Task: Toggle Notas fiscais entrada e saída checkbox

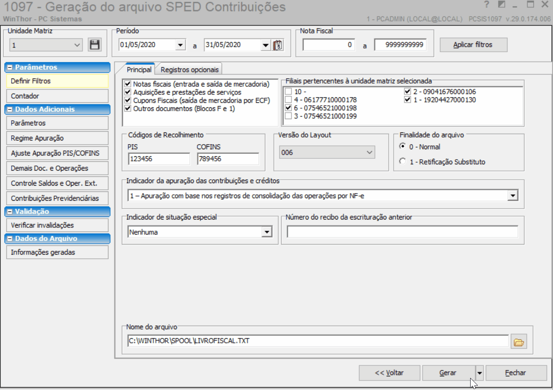Action: (x=128, y=84)
